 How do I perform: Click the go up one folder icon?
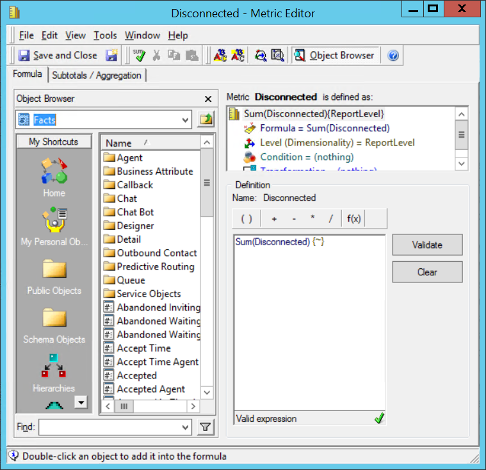pyautogui.click(x=206, y=120)
